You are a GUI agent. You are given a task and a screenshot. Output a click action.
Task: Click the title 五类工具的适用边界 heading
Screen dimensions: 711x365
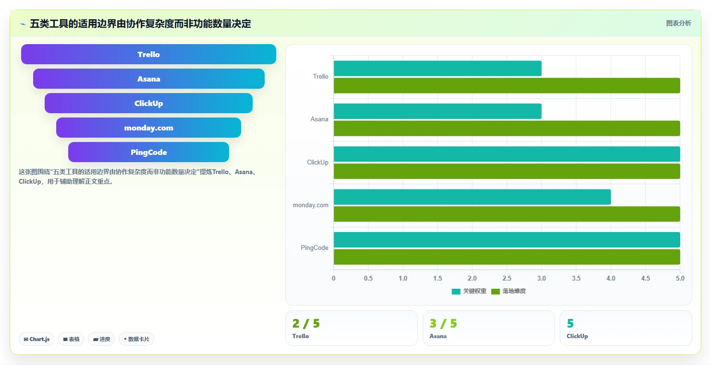pos(140,24)
